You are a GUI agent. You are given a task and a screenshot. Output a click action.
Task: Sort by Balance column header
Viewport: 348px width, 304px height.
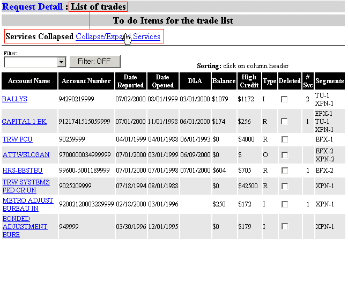[x=224, y=81]
